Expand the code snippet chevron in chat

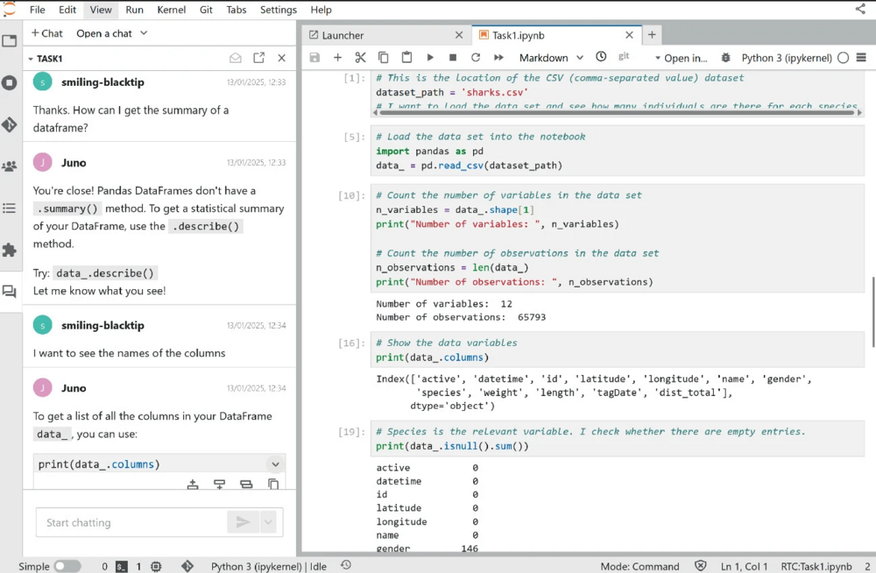[275, 464]
